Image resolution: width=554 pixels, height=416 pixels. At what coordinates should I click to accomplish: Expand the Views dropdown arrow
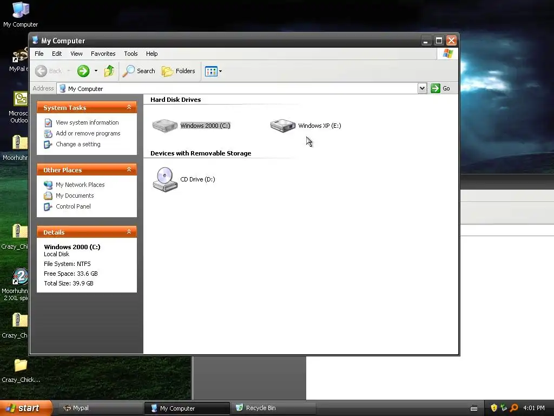coord(221,71)
